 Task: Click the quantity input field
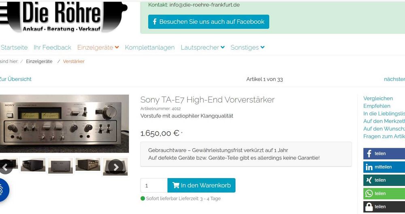click(154, 185)
